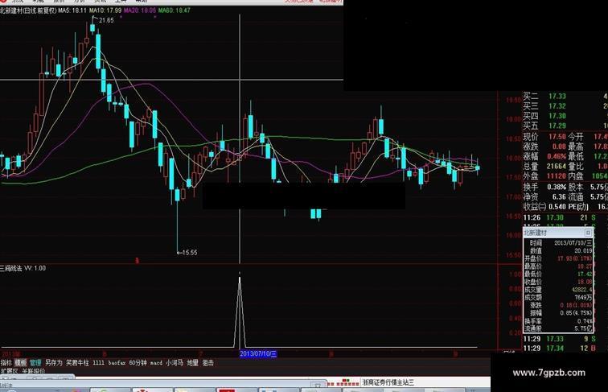Click the 2013/07/10/三 date marker
Screen dimensions: 608x392
(x=258, y=353)
